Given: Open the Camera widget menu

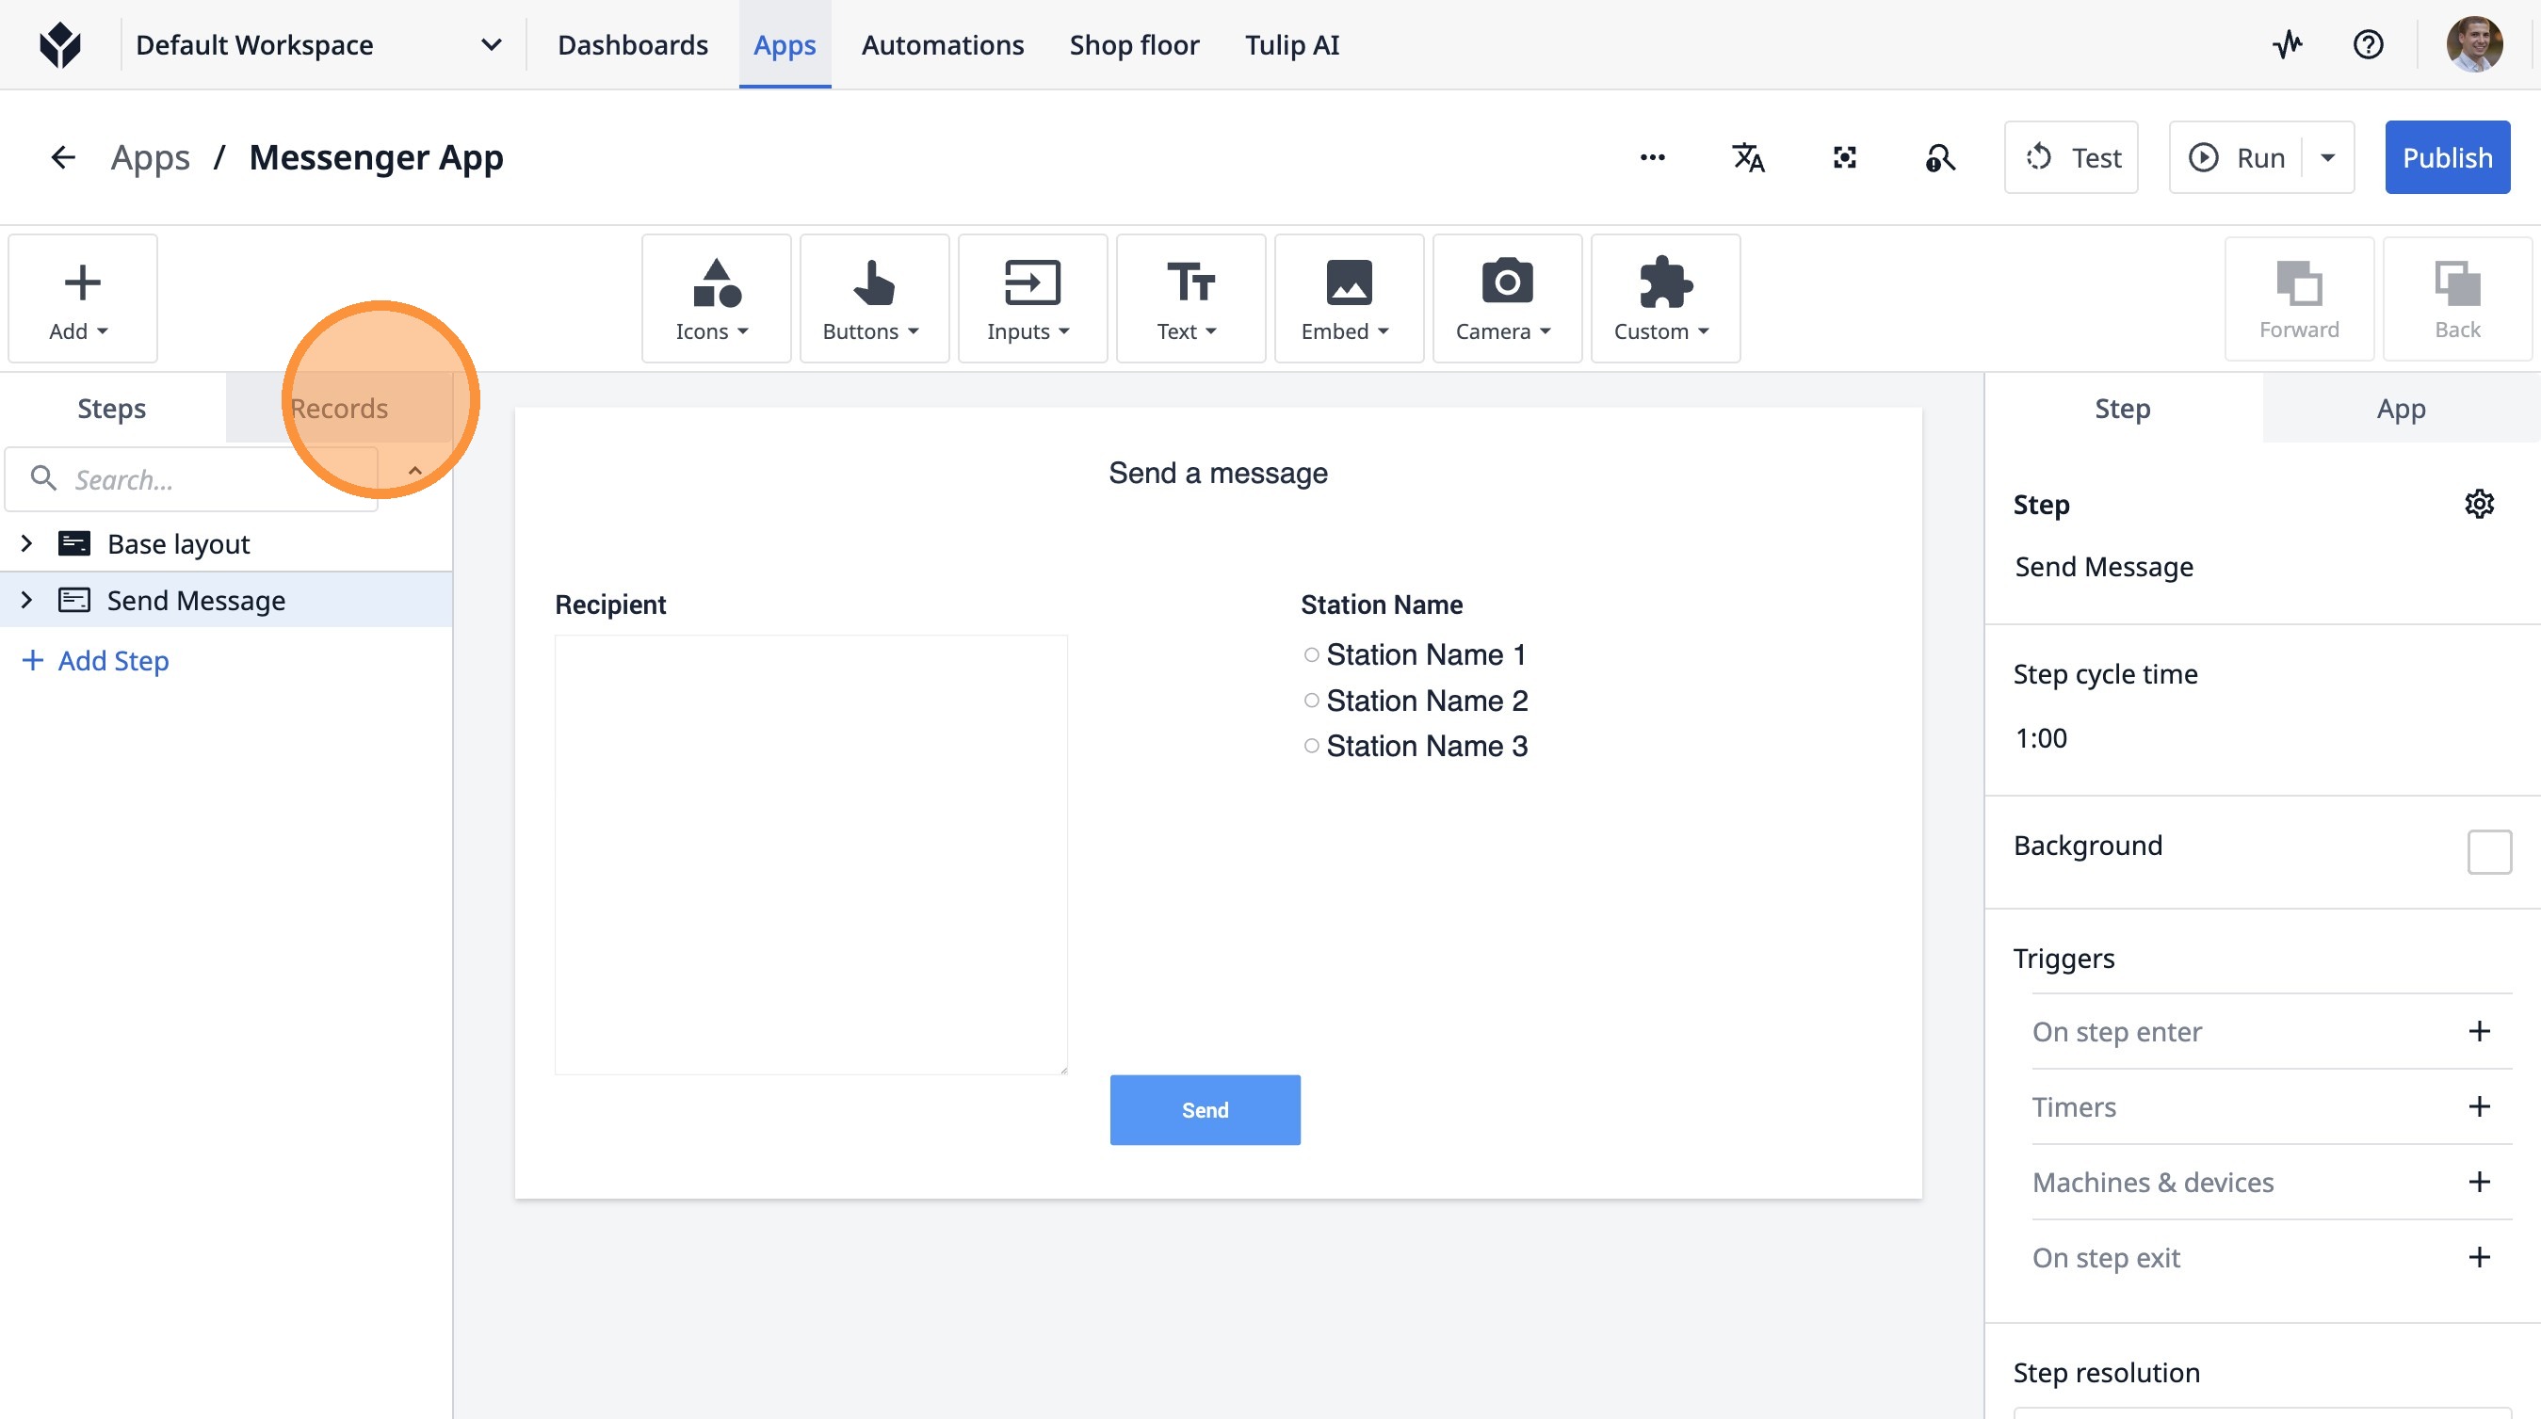Looking at the screenshot, I should coord(1506,298).
